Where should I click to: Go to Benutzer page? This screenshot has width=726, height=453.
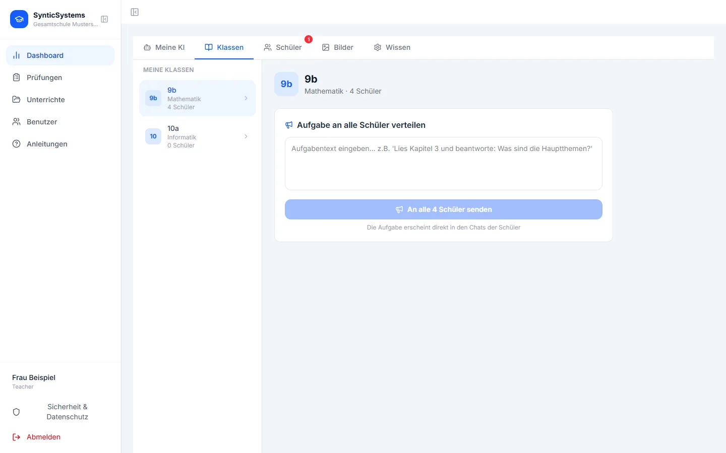[x=60, y=122]
